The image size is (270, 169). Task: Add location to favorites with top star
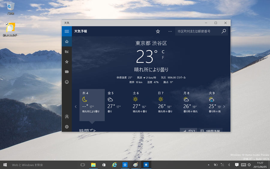coord(158,31)
